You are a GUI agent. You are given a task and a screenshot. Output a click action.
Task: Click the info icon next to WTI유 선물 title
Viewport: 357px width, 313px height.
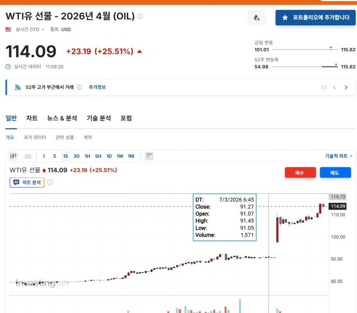pos(139,17)
